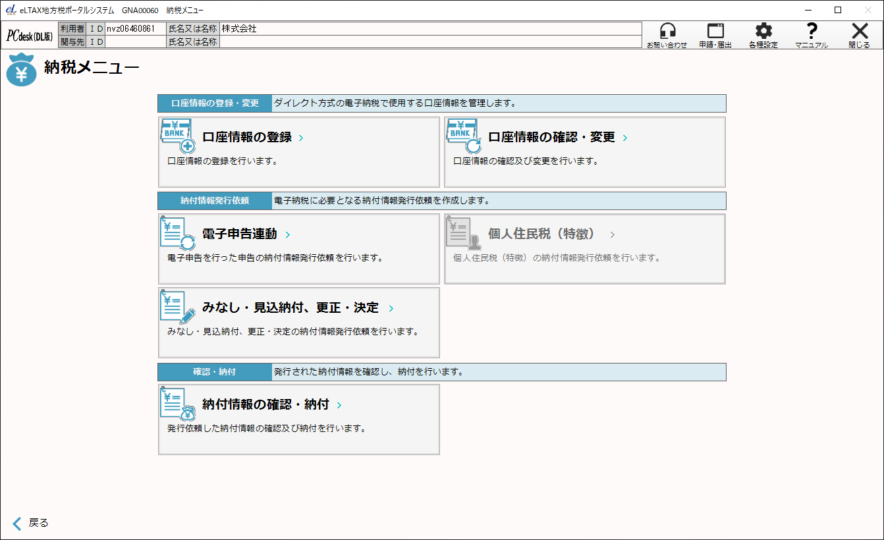884x540 pixels.
Task: Maximize the eLTAX window
Action: click(838, 10)
